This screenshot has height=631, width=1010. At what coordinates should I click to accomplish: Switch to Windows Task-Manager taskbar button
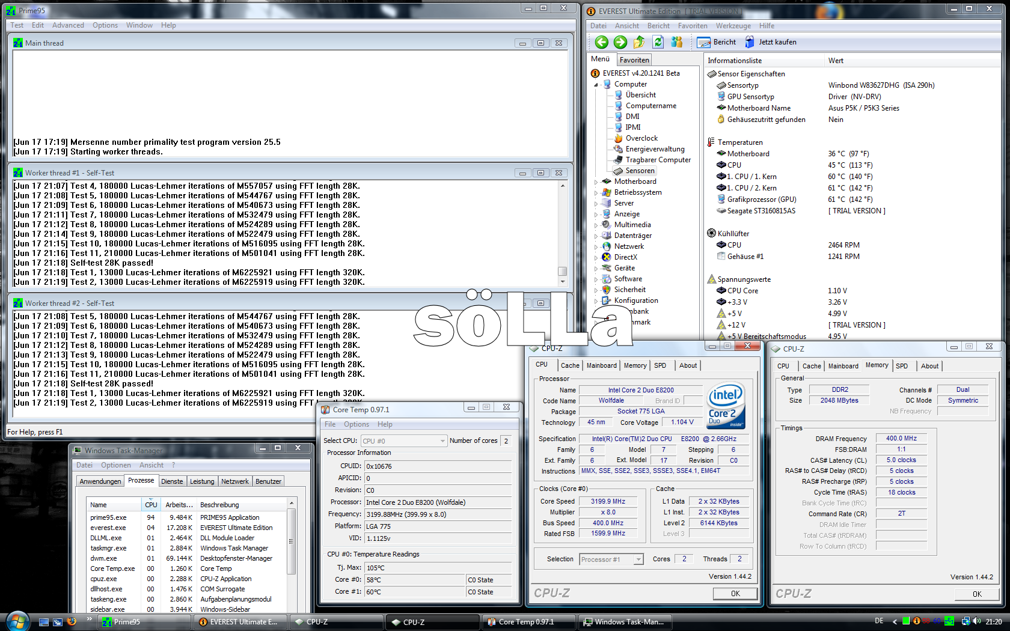click(625, 622)
